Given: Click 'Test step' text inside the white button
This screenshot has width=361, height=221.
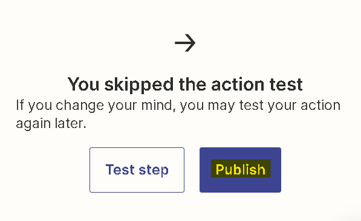Looking at the screenshot, I should tap(137, 170).
